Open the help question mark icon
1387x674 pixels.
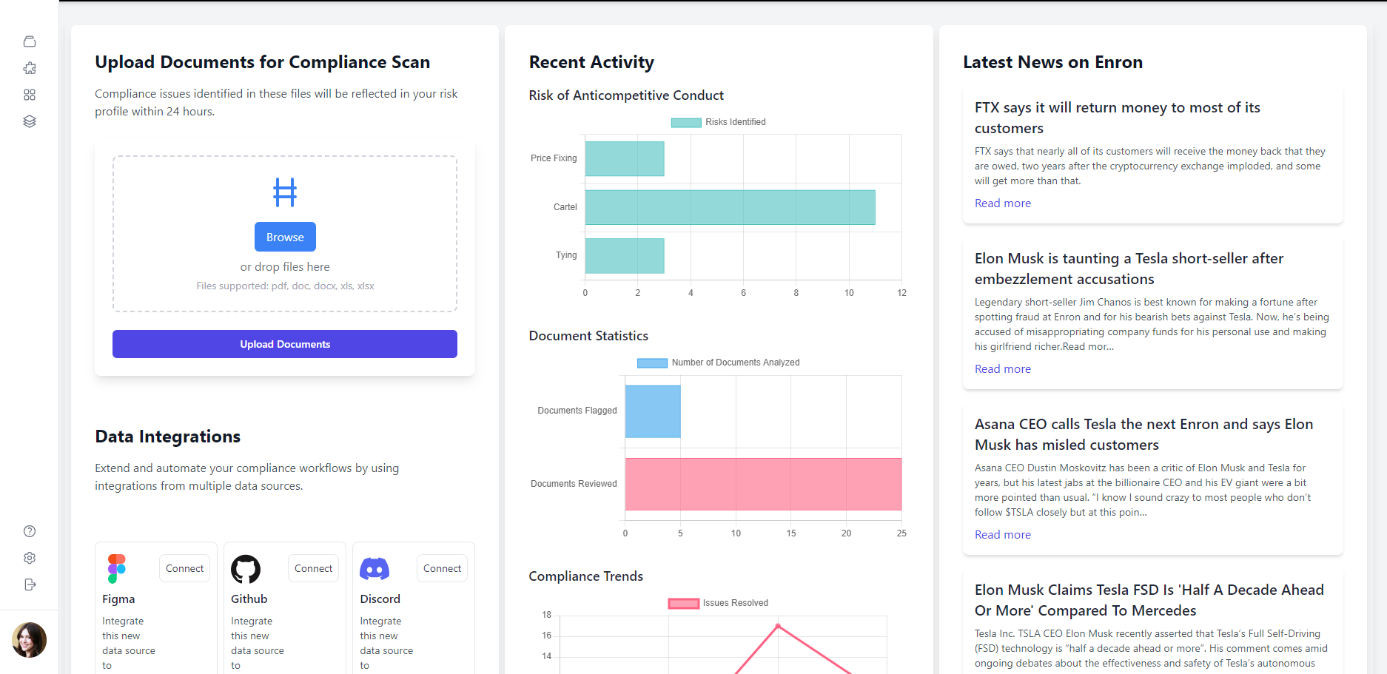click(30, 531)
